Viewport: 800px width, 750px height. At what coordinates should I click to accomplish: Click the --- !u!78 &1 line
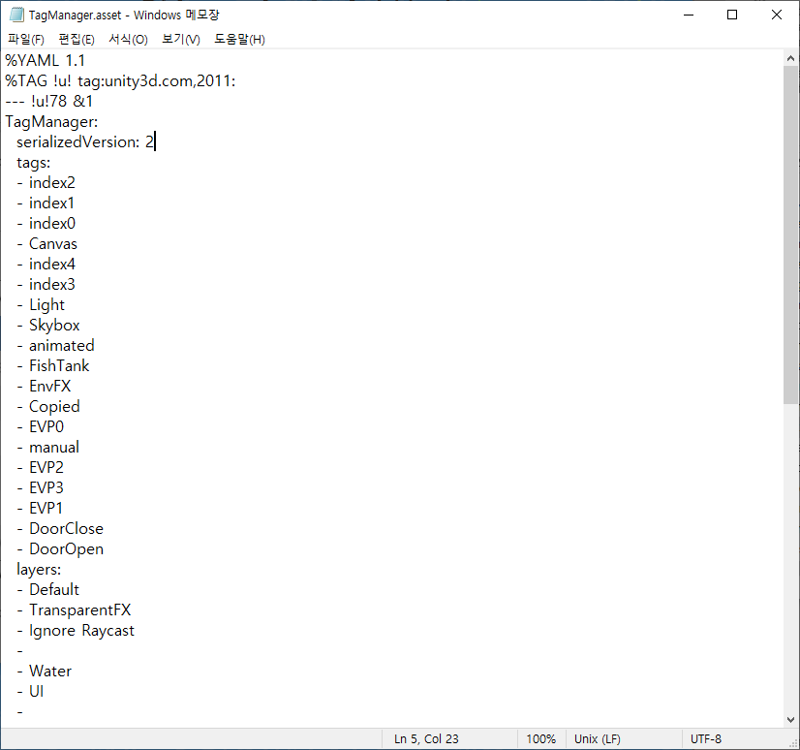(49, 102)
